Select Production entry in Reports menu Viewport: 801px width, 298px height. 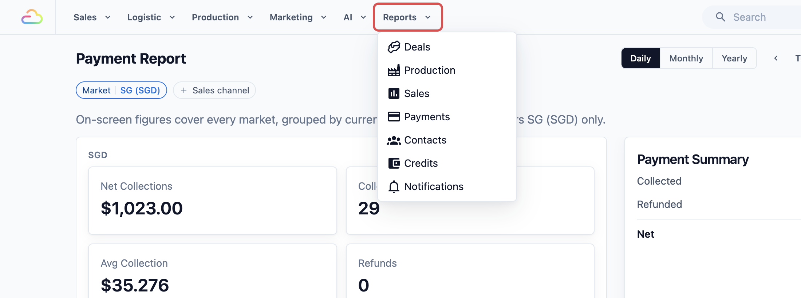(447, 70)
